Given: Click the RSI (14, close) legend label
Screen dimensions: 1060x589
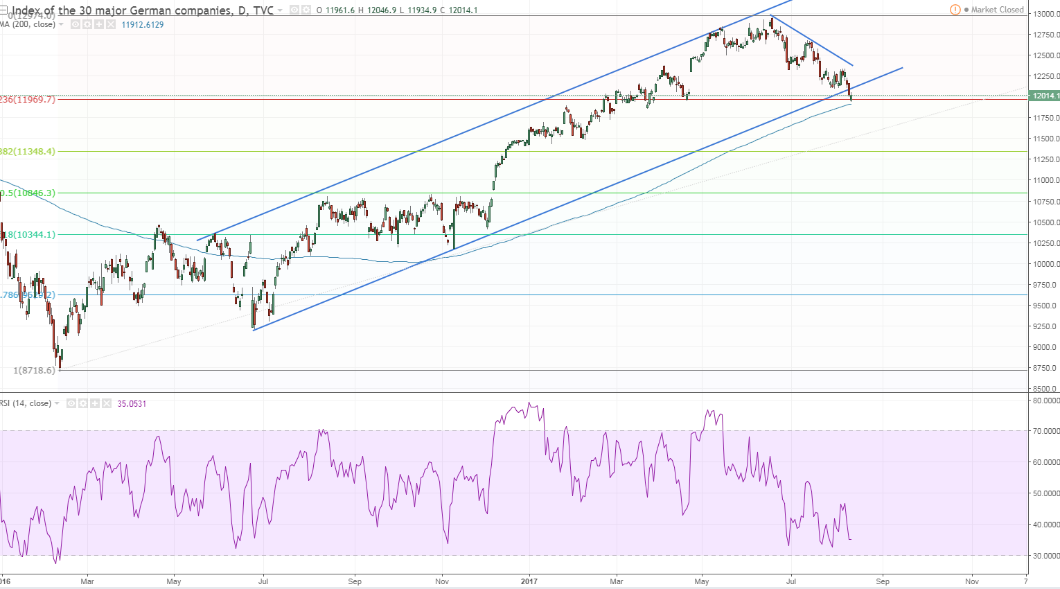Looking at the screenshot, I should click(x=26, y=403).
